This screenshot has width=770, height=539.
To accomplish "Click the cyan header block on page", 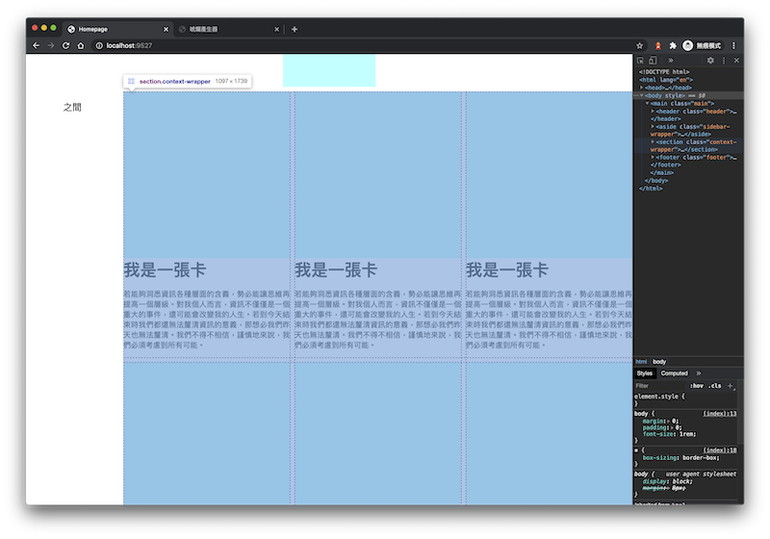I will point(329,70).
